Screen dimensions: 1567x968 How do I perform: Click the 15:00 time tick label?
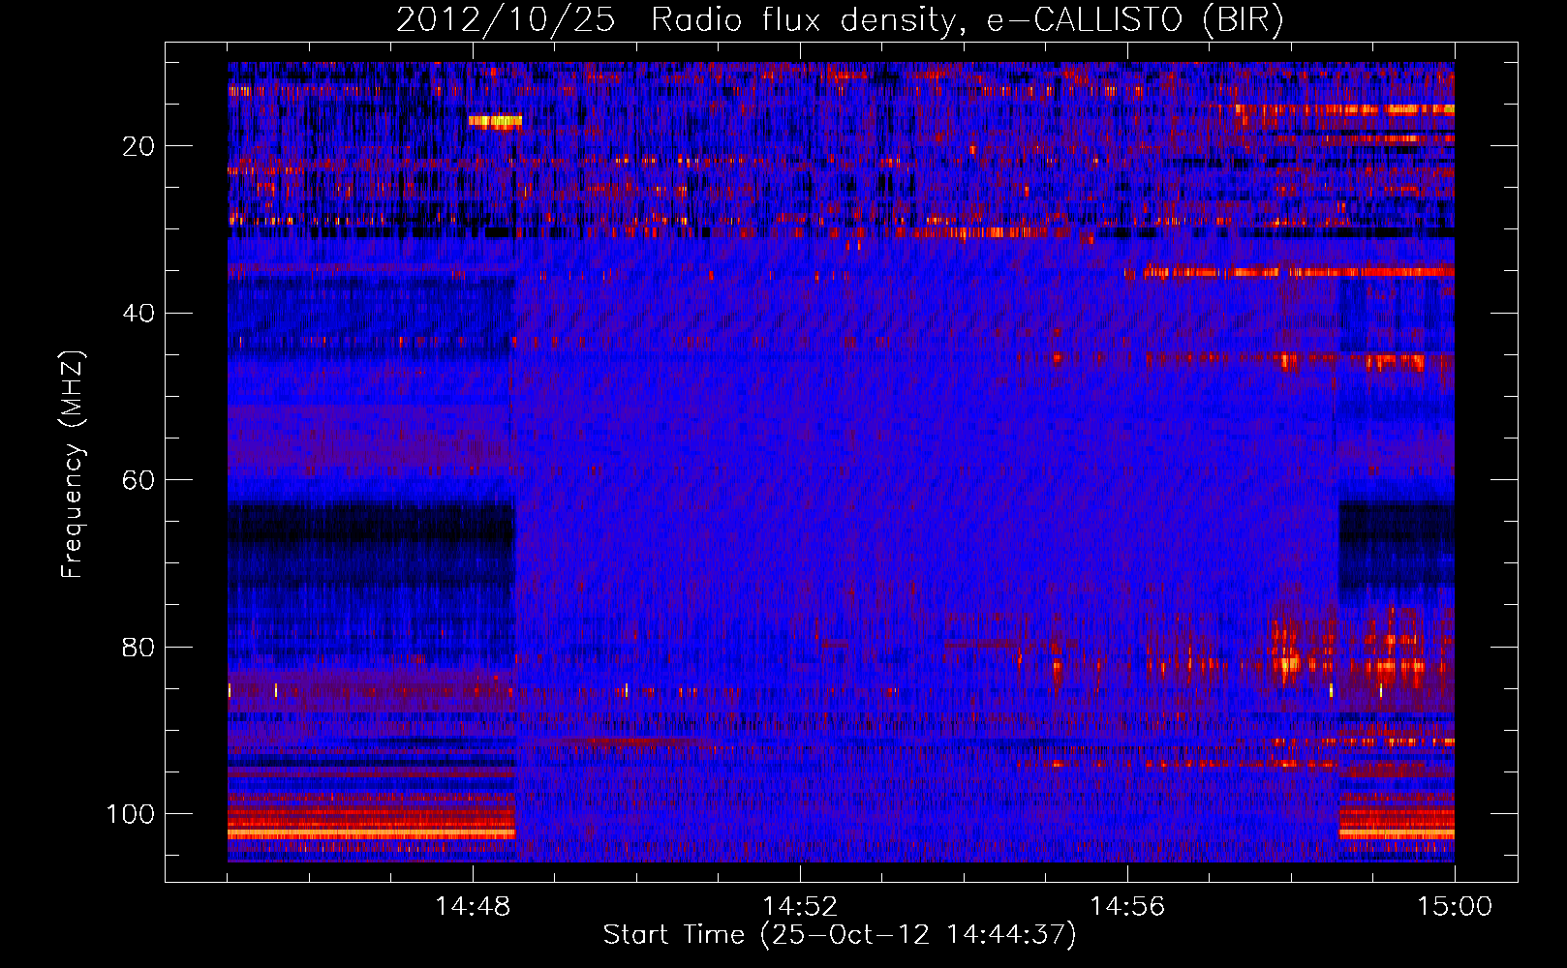1455,907
